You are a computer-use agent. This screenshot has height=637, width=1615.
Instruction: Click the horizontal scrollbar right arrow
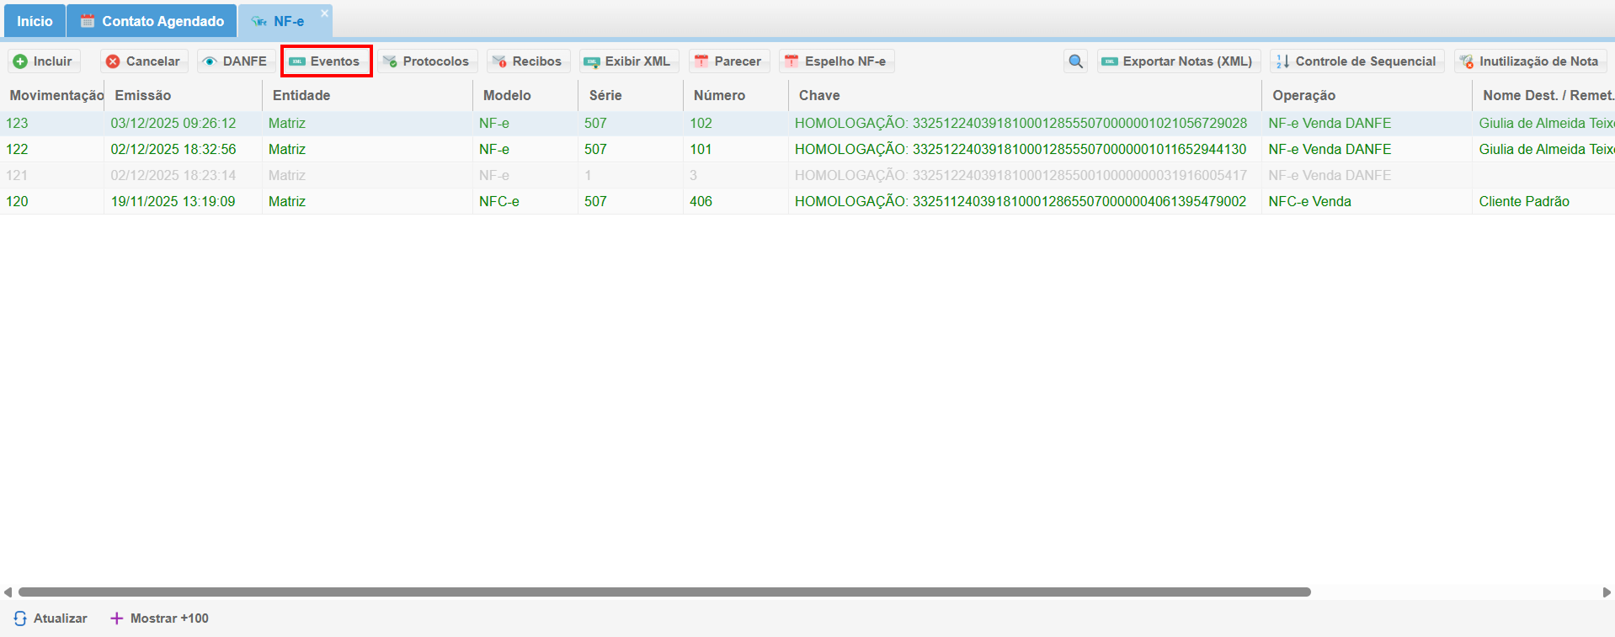coord(1607,592)
